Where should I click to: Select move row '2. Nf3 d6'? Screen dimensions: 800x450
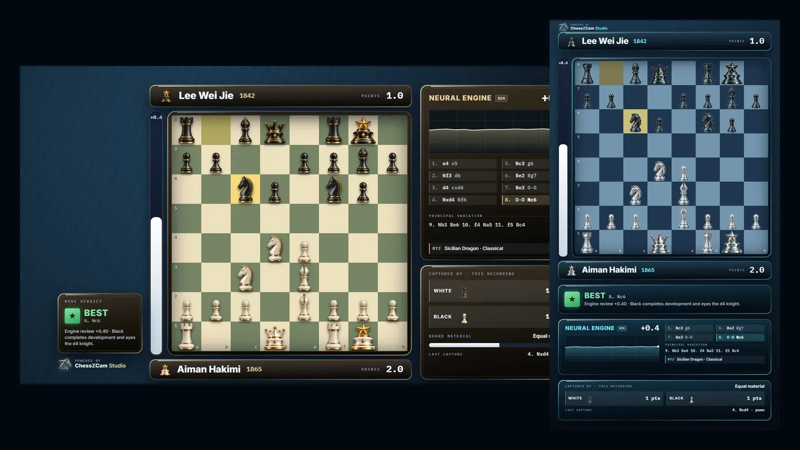(x=463, y=175)
